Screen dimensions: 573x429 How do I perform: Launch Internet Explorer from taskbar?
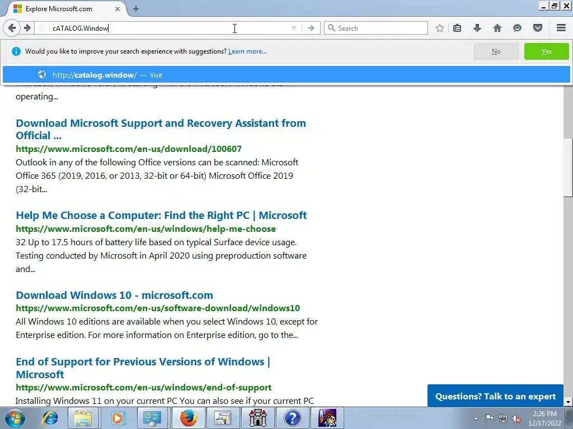[50, 418]
